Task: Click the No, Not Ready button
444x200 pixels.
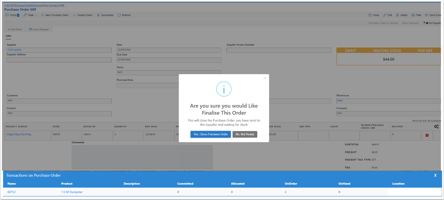Action: coord(245,134)
